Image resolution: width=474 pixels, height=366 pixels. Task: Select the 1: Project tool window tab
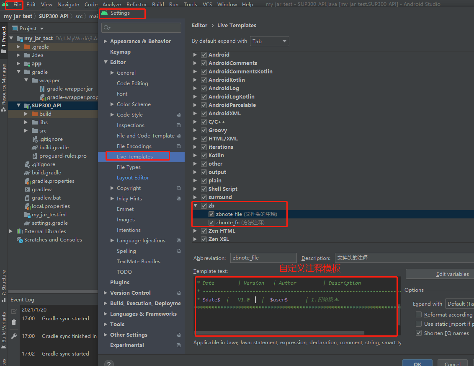(4, 40)
